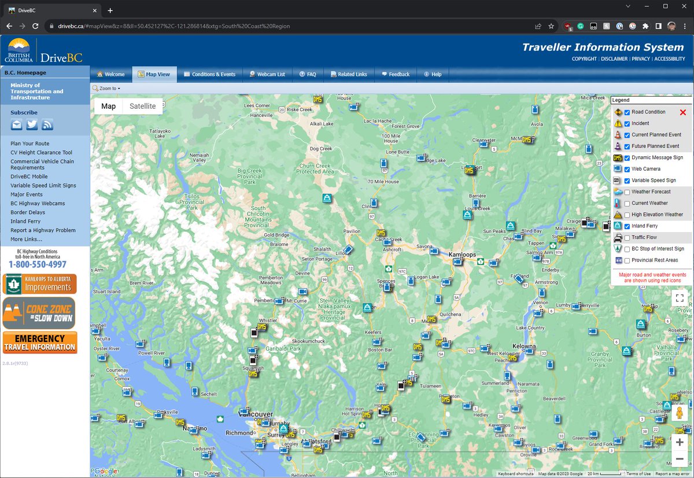
Task: Click the Street View pegman icon
Action: click(680, 414)
